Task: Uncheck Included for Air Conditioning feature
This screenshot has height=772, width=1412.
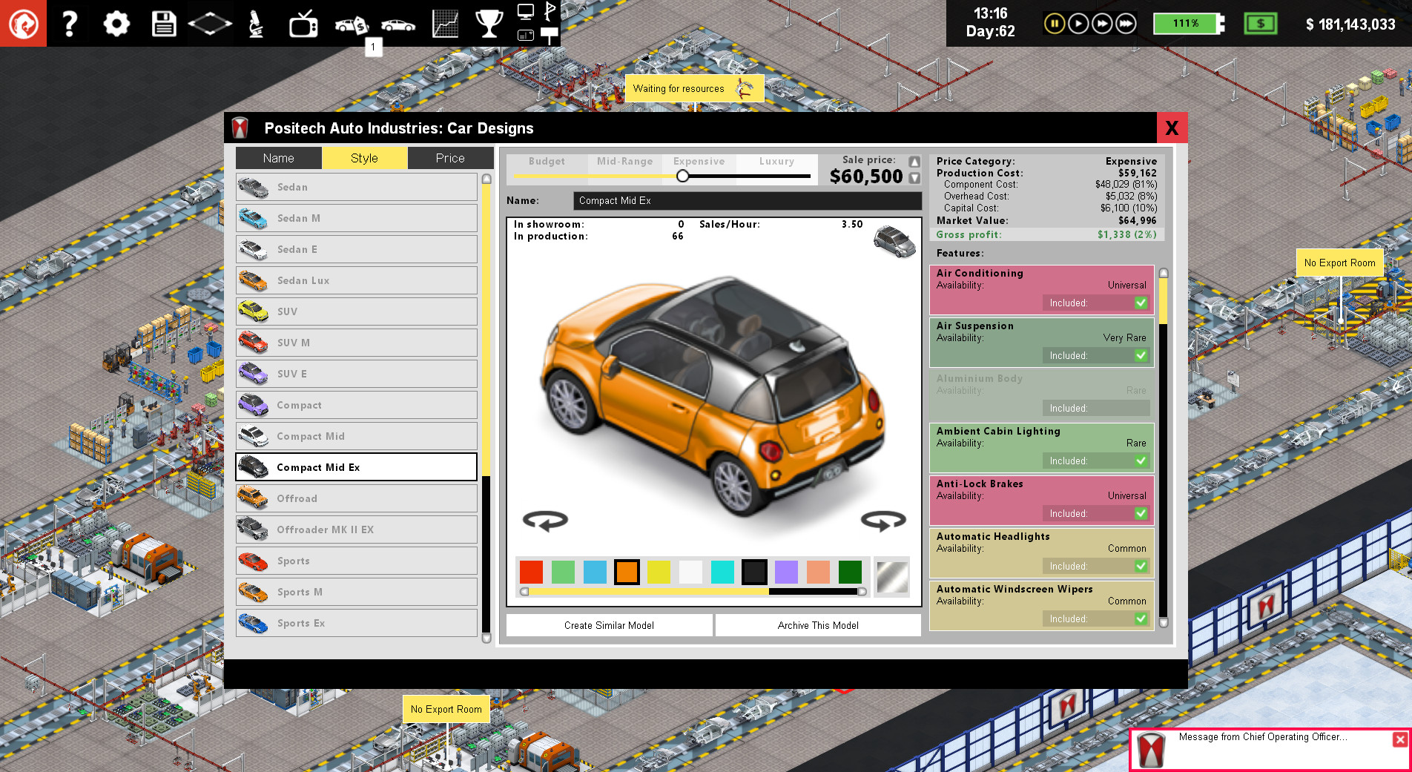Action: click(x=1140, y=303)
